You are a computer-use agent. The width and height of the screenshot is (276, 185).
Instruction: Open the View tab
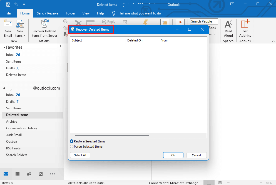86,13
